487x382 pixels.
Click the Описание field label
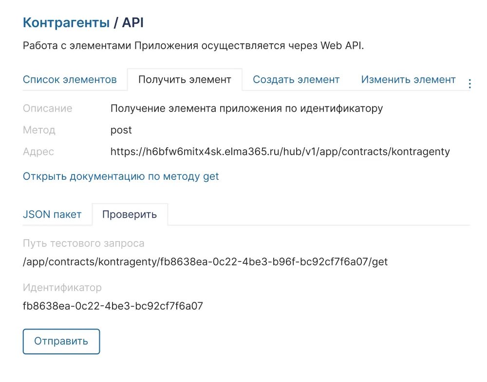(x=47, y=108)
